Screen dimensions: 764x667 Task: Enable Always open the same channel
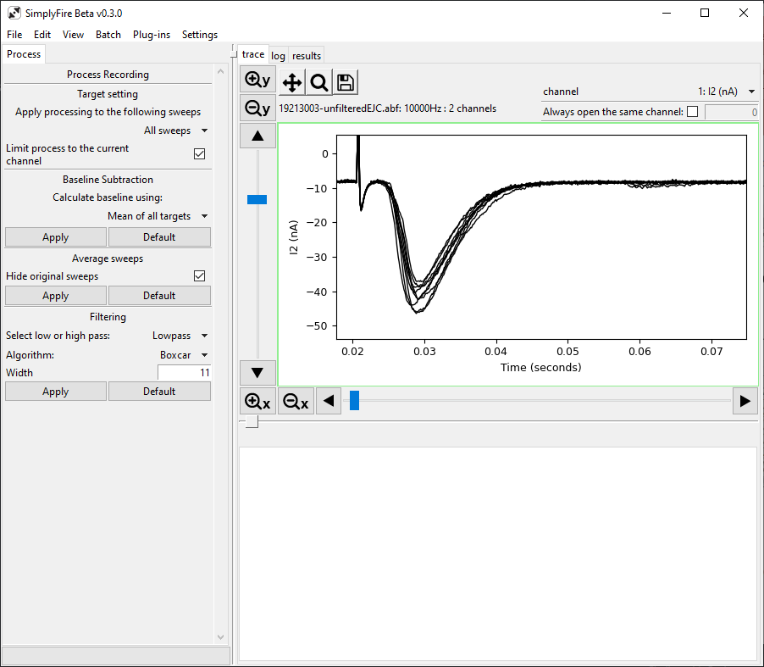[692, 112]
